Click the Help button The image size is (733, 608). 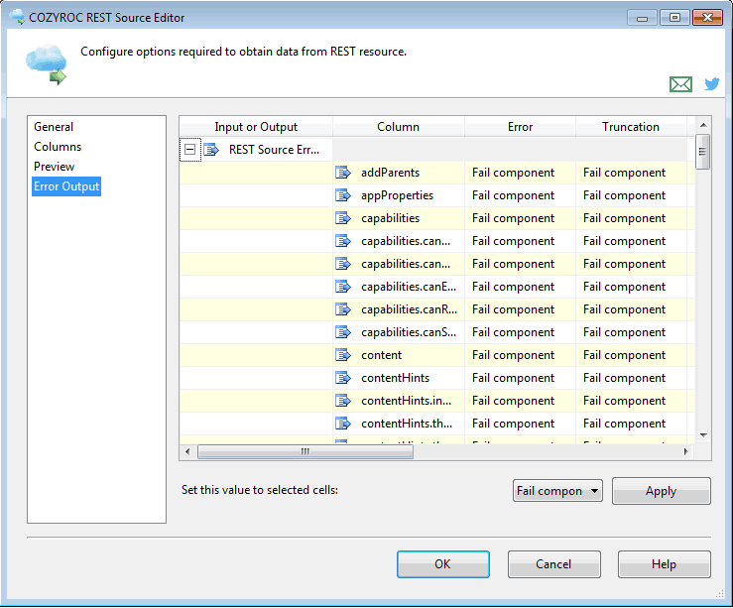click(x=664, y=564)
